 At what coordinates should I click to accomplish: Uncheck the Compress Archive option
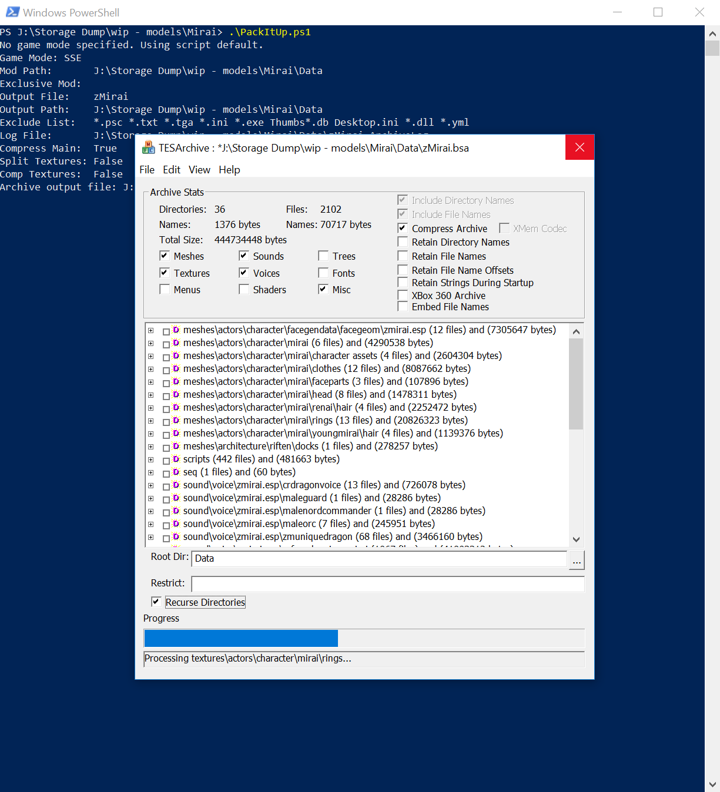tap(403, 228)
